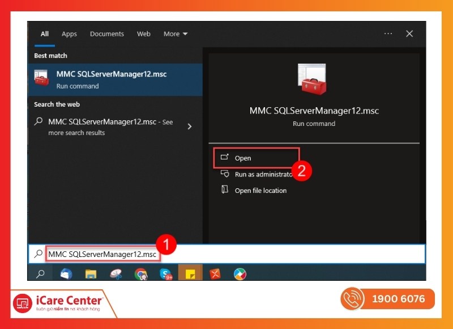Open Google Chrome from the taskbar
The image size is (453, 329).
[x=140, y=274]
